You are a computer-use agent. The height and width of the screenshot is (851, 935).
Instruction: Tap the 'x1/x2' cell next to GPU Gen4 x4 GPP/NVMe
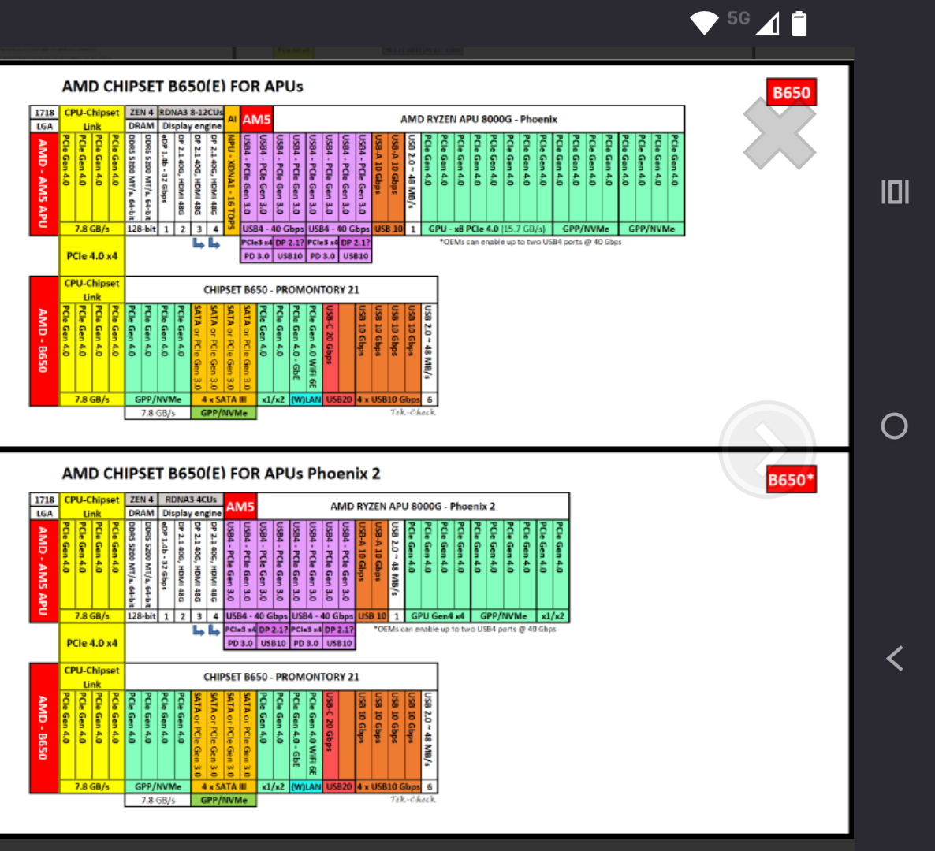553,616
